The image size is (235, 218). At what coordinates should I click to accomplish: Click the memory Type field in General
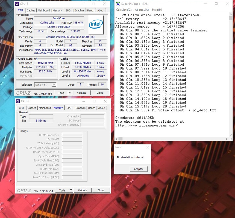(x=41, y=116)
